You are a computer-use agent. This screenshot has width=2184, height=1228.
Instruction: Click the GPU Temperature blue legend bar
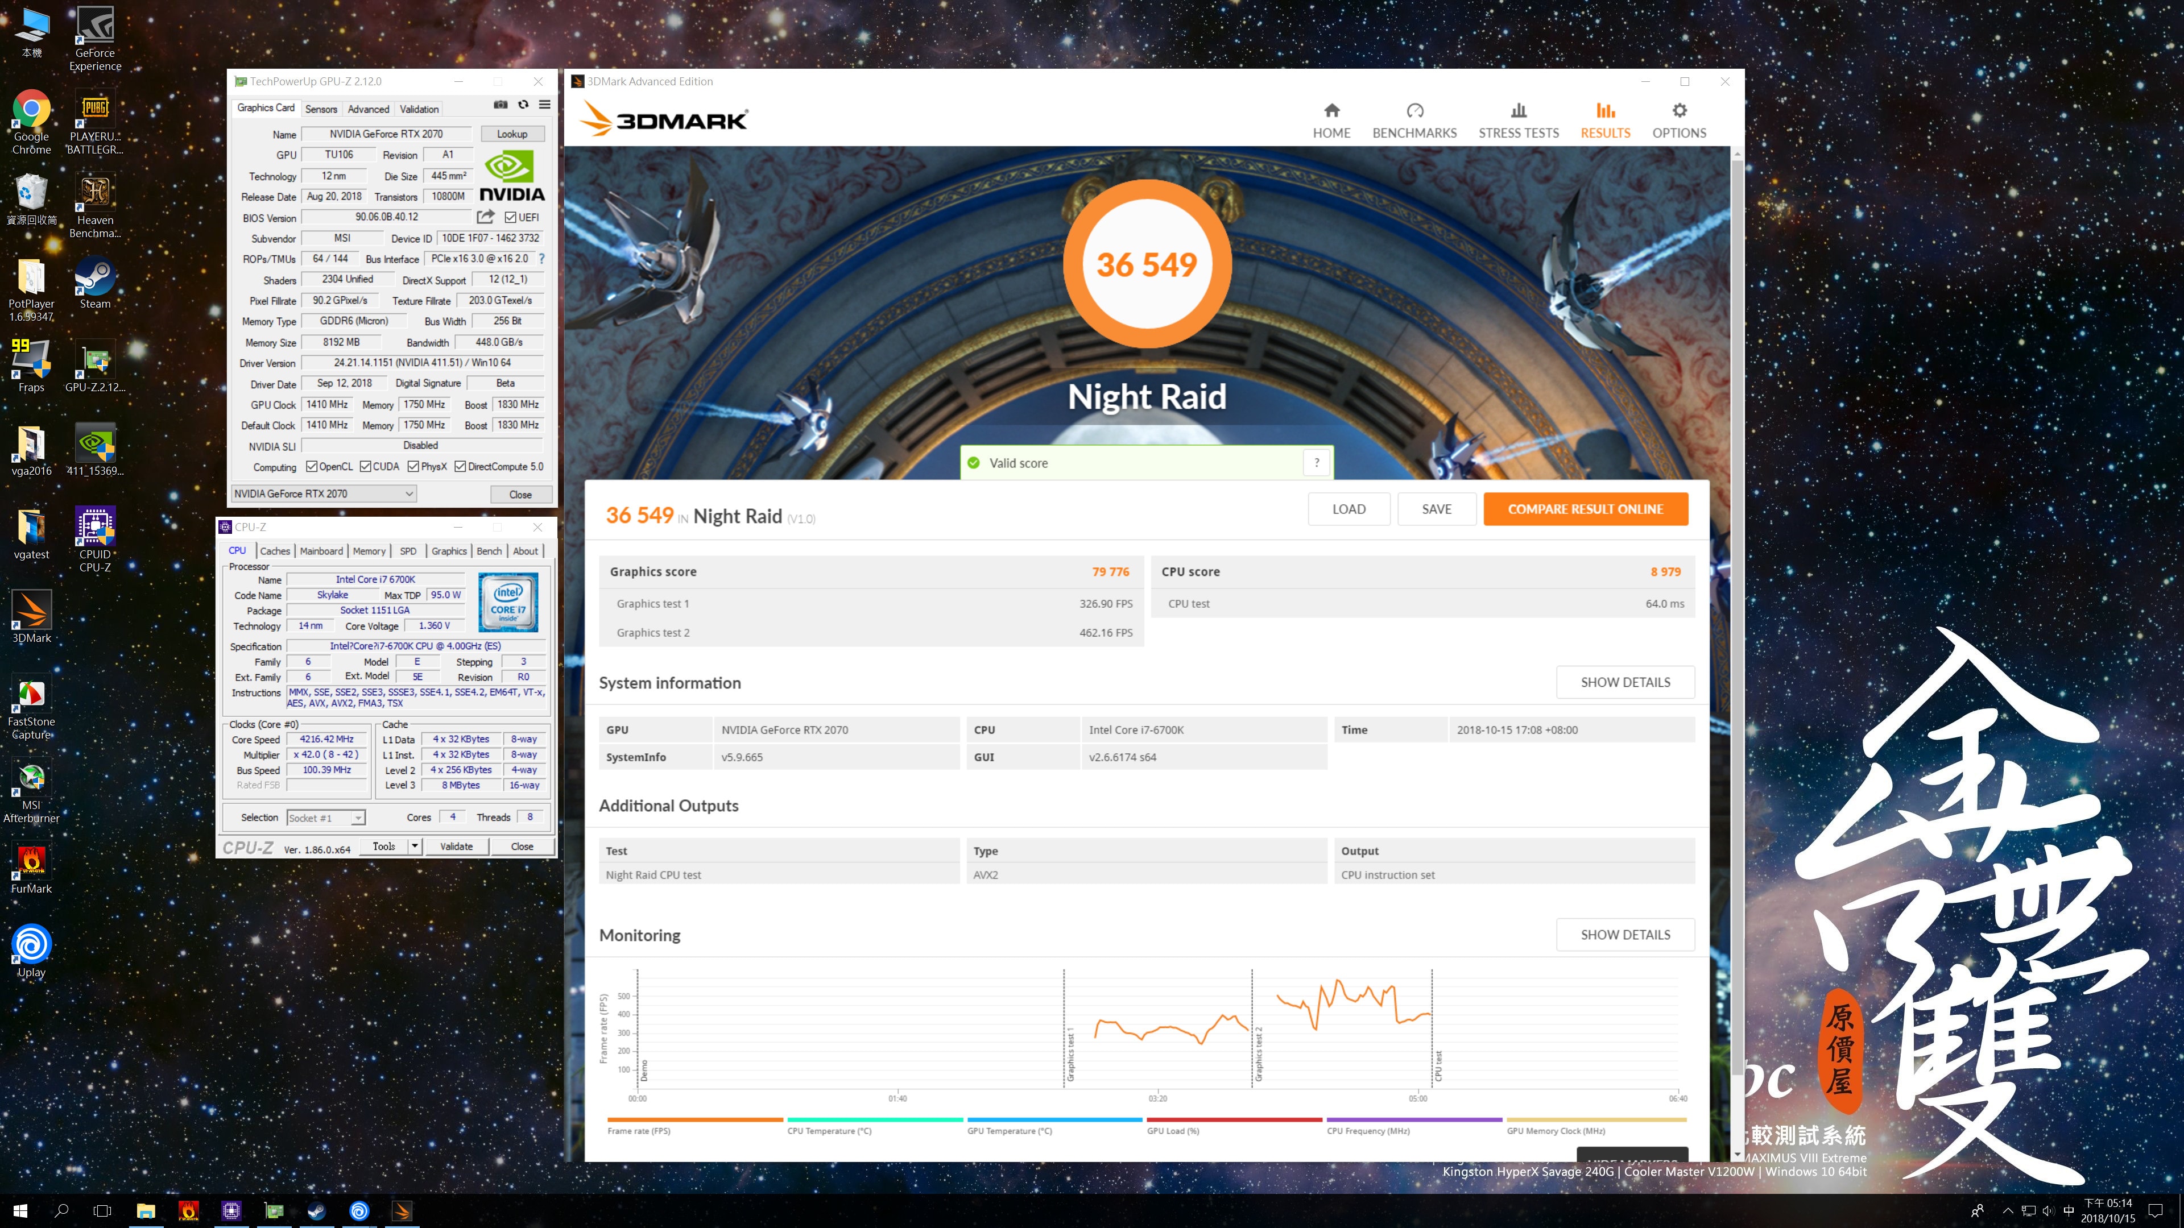click(1054, 1119)
